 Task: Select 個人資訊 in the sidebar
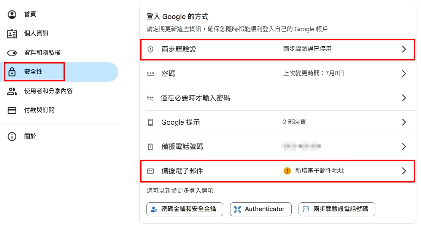point(36,33)
